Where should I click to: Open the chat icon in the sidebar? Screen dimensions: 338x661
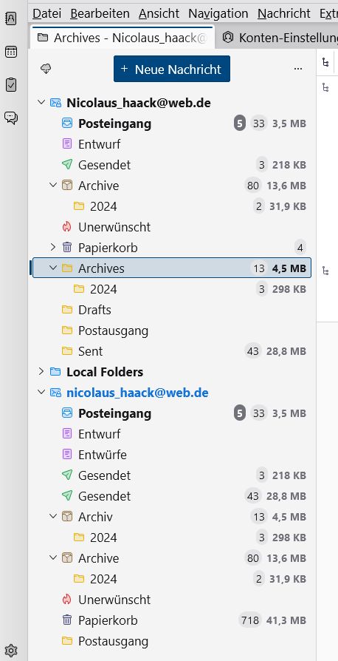10,118
